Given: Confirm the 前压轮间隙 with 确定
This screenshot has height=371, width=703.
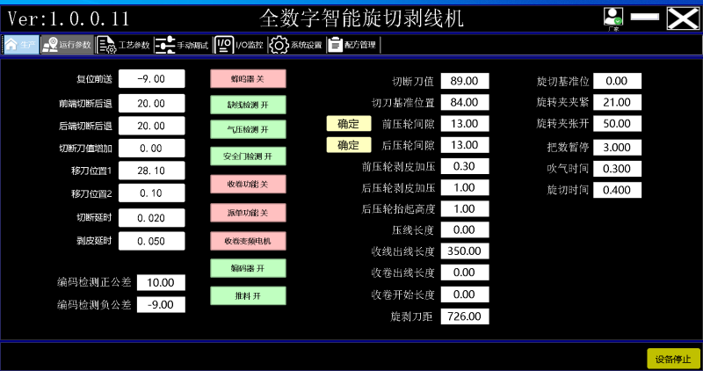Looking at the screenshot, I should tap(349, 123).
